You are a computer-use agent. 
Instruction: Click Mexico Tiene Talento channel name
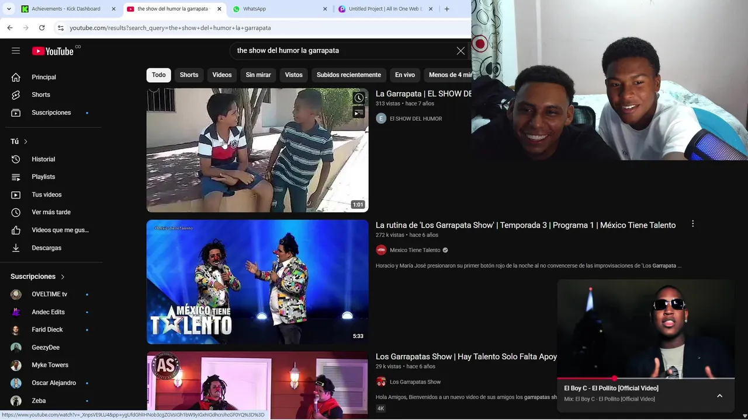tap(415, 250)
